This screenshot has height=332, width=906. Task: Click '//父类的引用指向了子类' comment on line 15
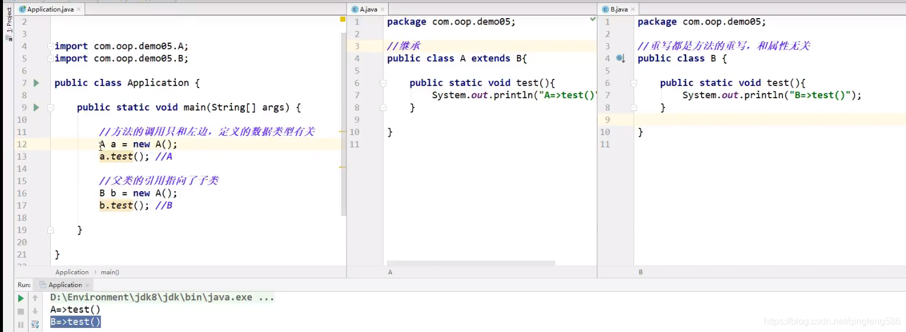pos(159,181)
